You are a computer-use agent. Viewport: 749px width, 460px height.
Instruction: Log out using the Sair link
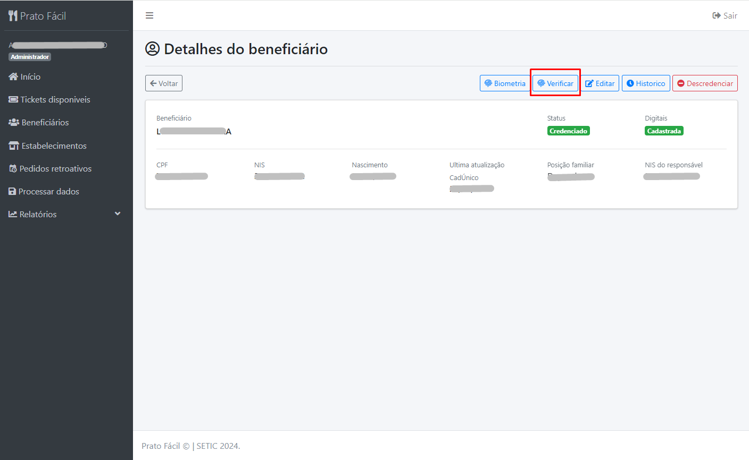725,15
